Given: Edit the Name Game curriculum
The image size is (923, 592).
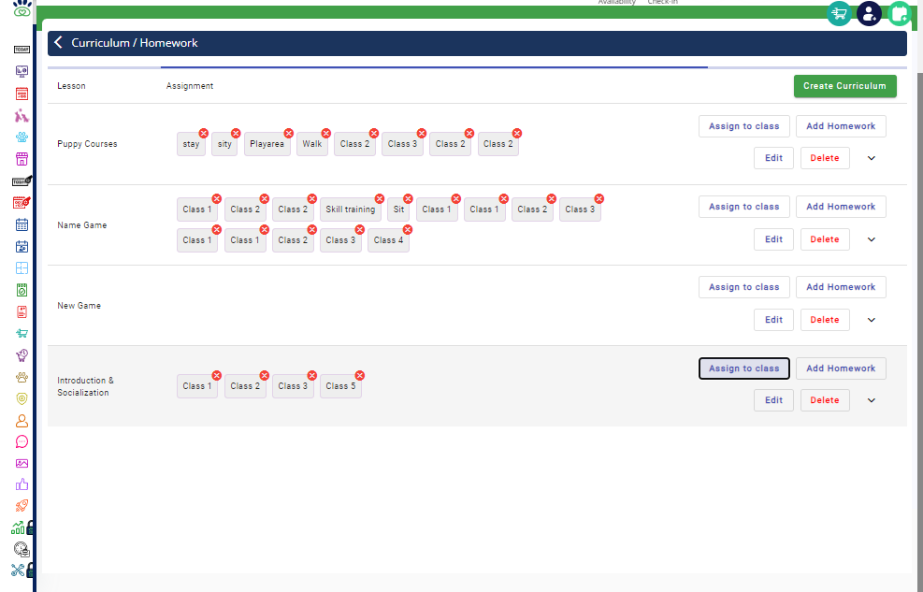Looking at the screenshot, I should [x=773, y=239].
